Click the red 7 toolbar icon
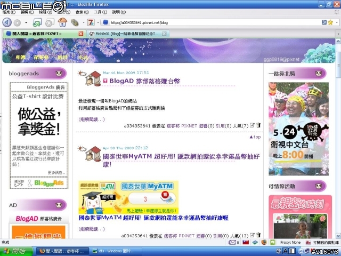The width and height of the screenshot is (341, 256). point(91,22)
